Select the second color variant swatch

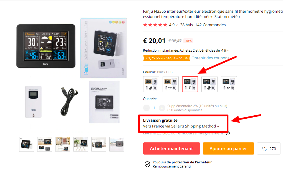pyautogui.click(x=171, y=84)
